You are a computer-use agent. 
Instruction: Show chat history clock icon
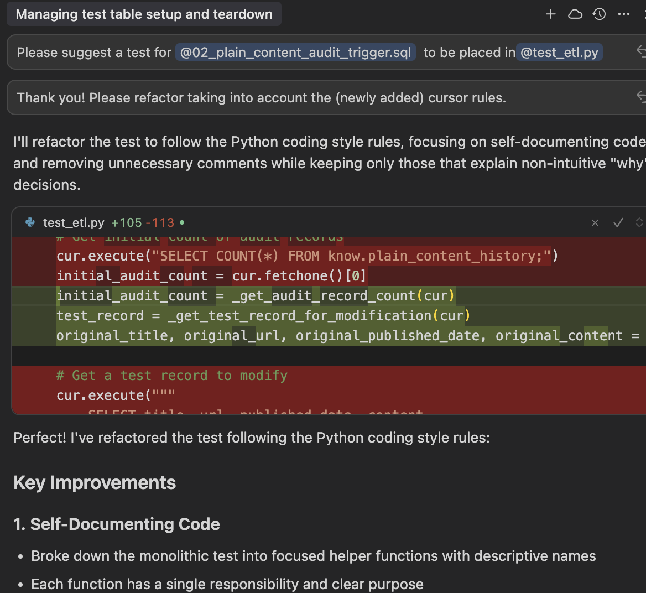click(x=599, y=14)
